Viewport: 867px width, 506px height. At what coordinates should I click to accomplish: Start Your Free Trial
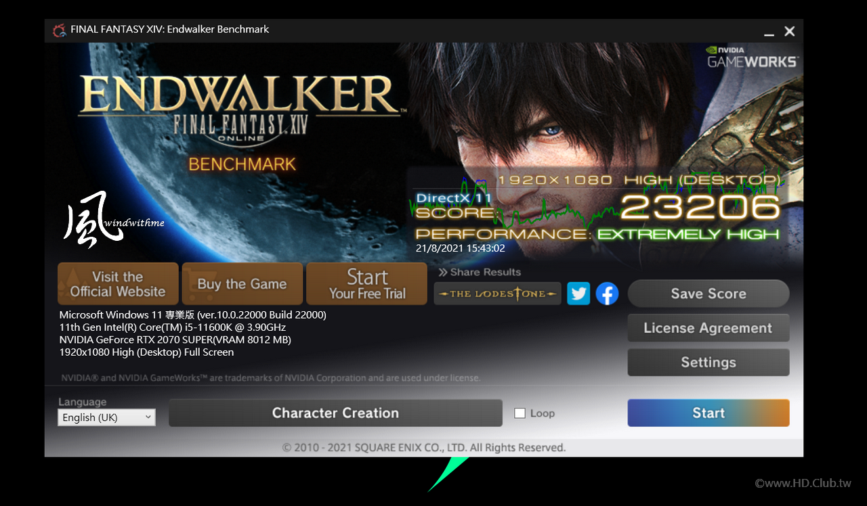[x=367, y=284]
